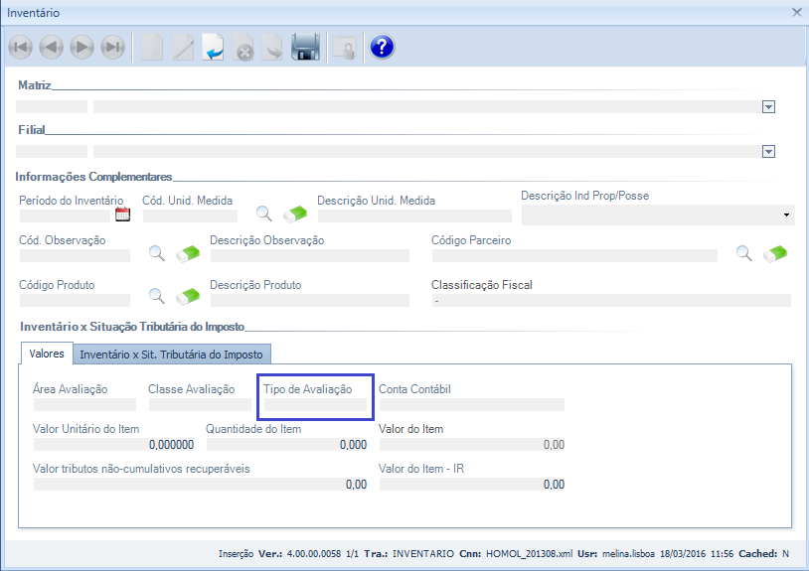The height and width of the screenshot is (571, 809).
Task: Click the blue help question mark icon
Action: pos(382,47)
